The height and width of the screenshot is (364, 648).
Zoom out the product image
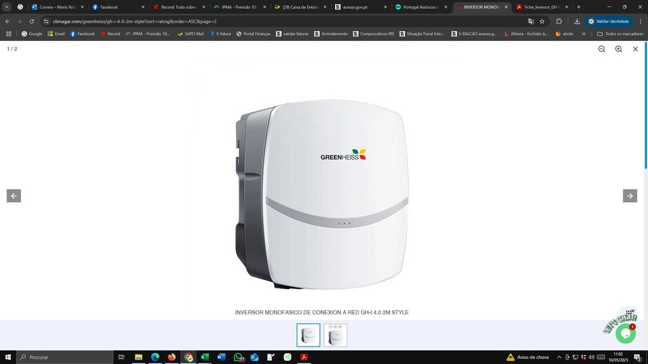(x=602, y=49)
